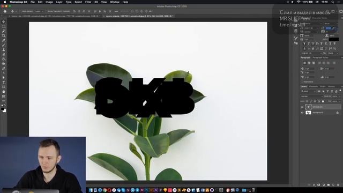Image resolution: width=343 pixels, height=193 pixels.
Task: Click the lock all layer icon
Action: (323, 101)
